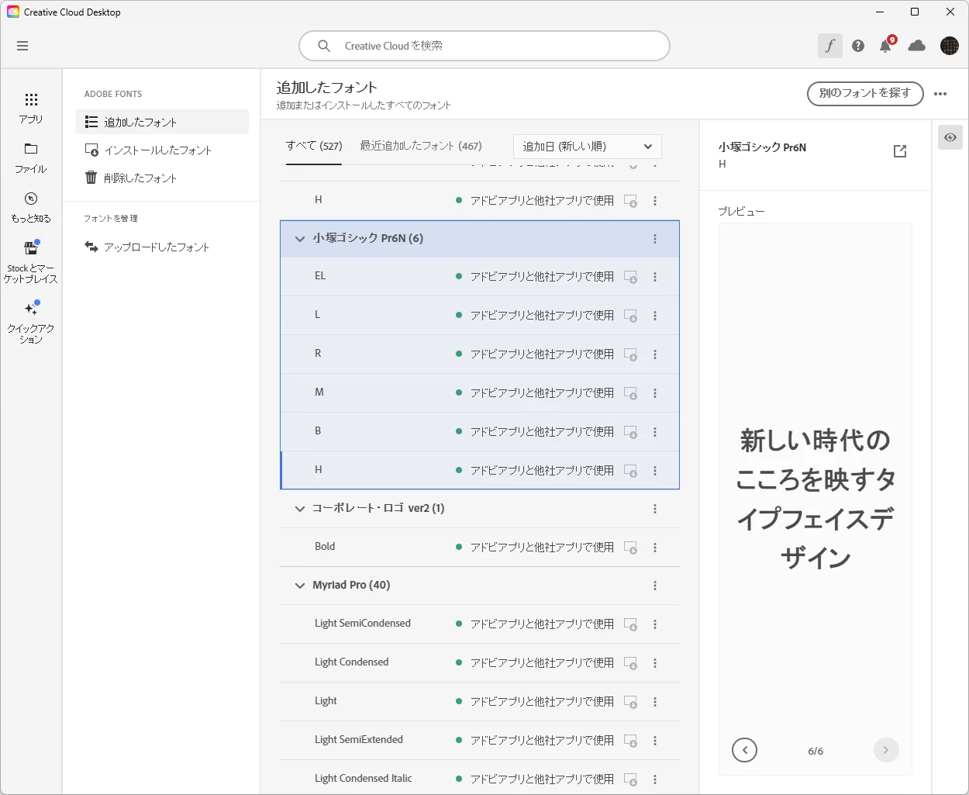The height and width of the screenshot is (795, 969).
Task: Open the アプリ section in sidebar
Action: tap(31, 108)
